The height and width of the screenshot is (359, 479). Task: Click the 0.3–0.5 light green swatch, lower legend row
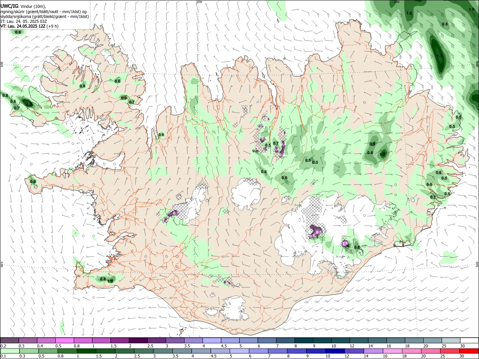(28, 351)
